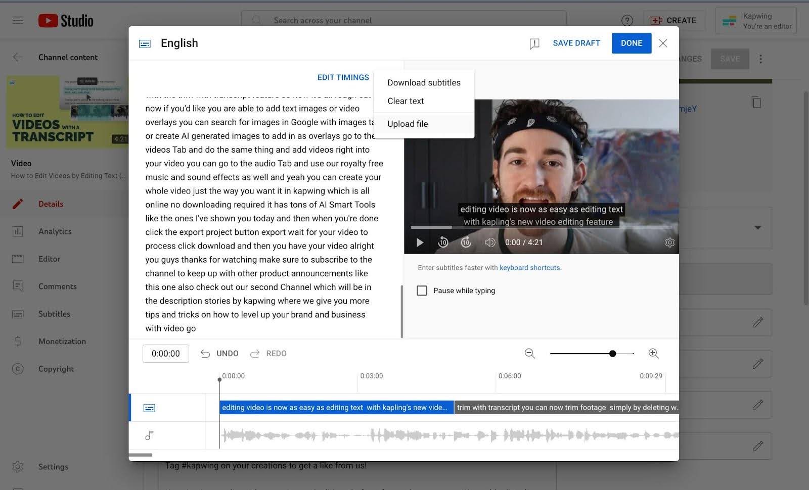809x490 pixels.
Task: Zoom in the timeline
Action: click(653, 354)
